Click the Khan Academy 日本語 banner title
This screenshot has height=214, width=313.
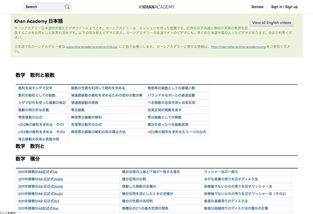39,21
